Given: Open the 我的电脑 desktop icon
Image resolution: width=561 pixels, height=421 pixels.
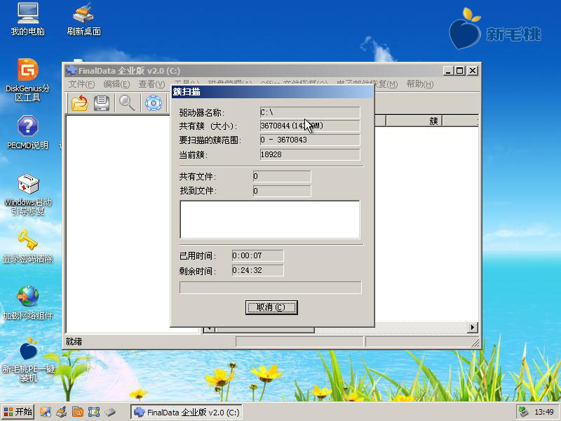Looking at the screenshot, I should pyautogui.click(x=28, y=20).
